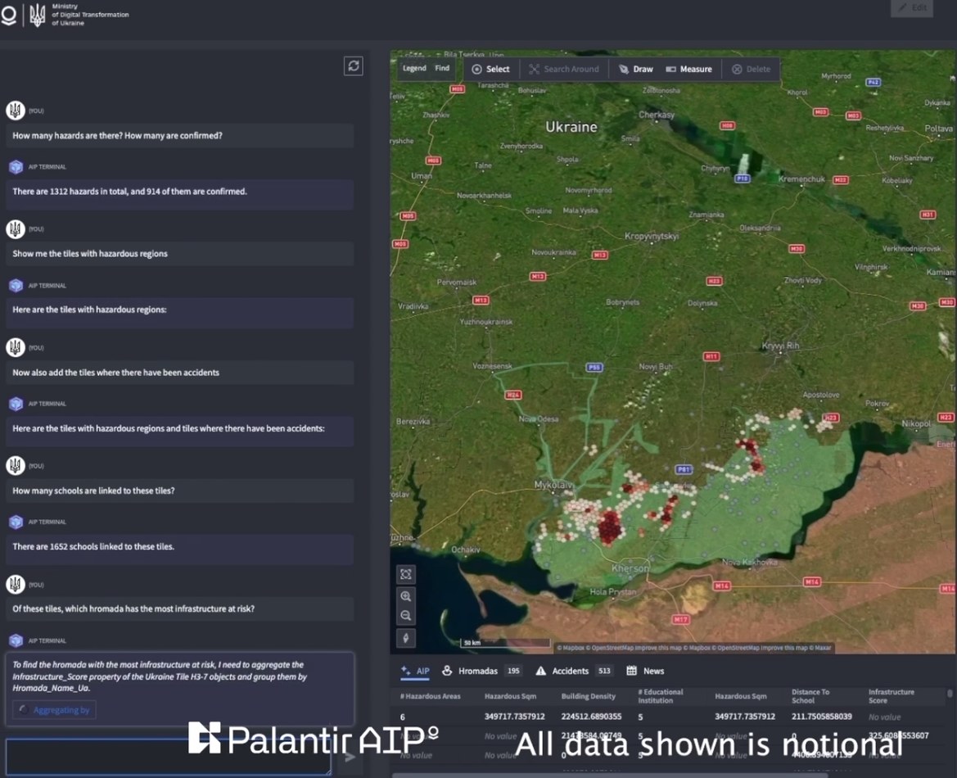Reset map orientation with the compass icon
Image resolution: width=957 pixels, height=778 pixels.
[406, 638]
